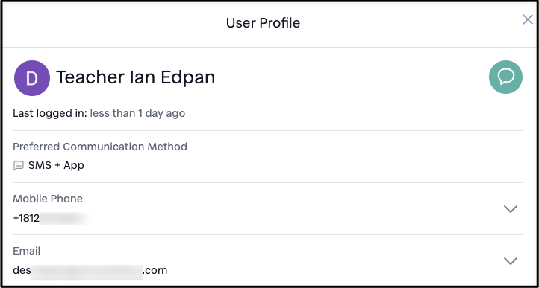Click the purple D avatar circle
The image size is (539, 288).
pos(32,78)
